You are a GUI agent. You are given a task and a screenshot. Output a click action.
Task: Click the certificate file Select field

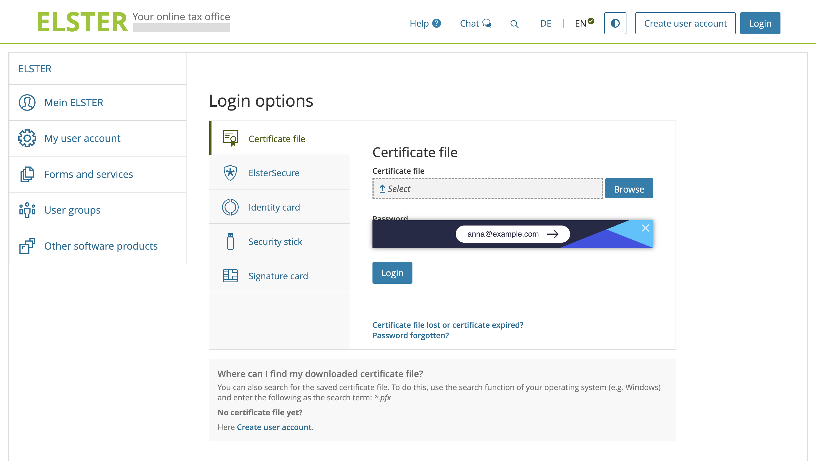click(x=487, y=189)
